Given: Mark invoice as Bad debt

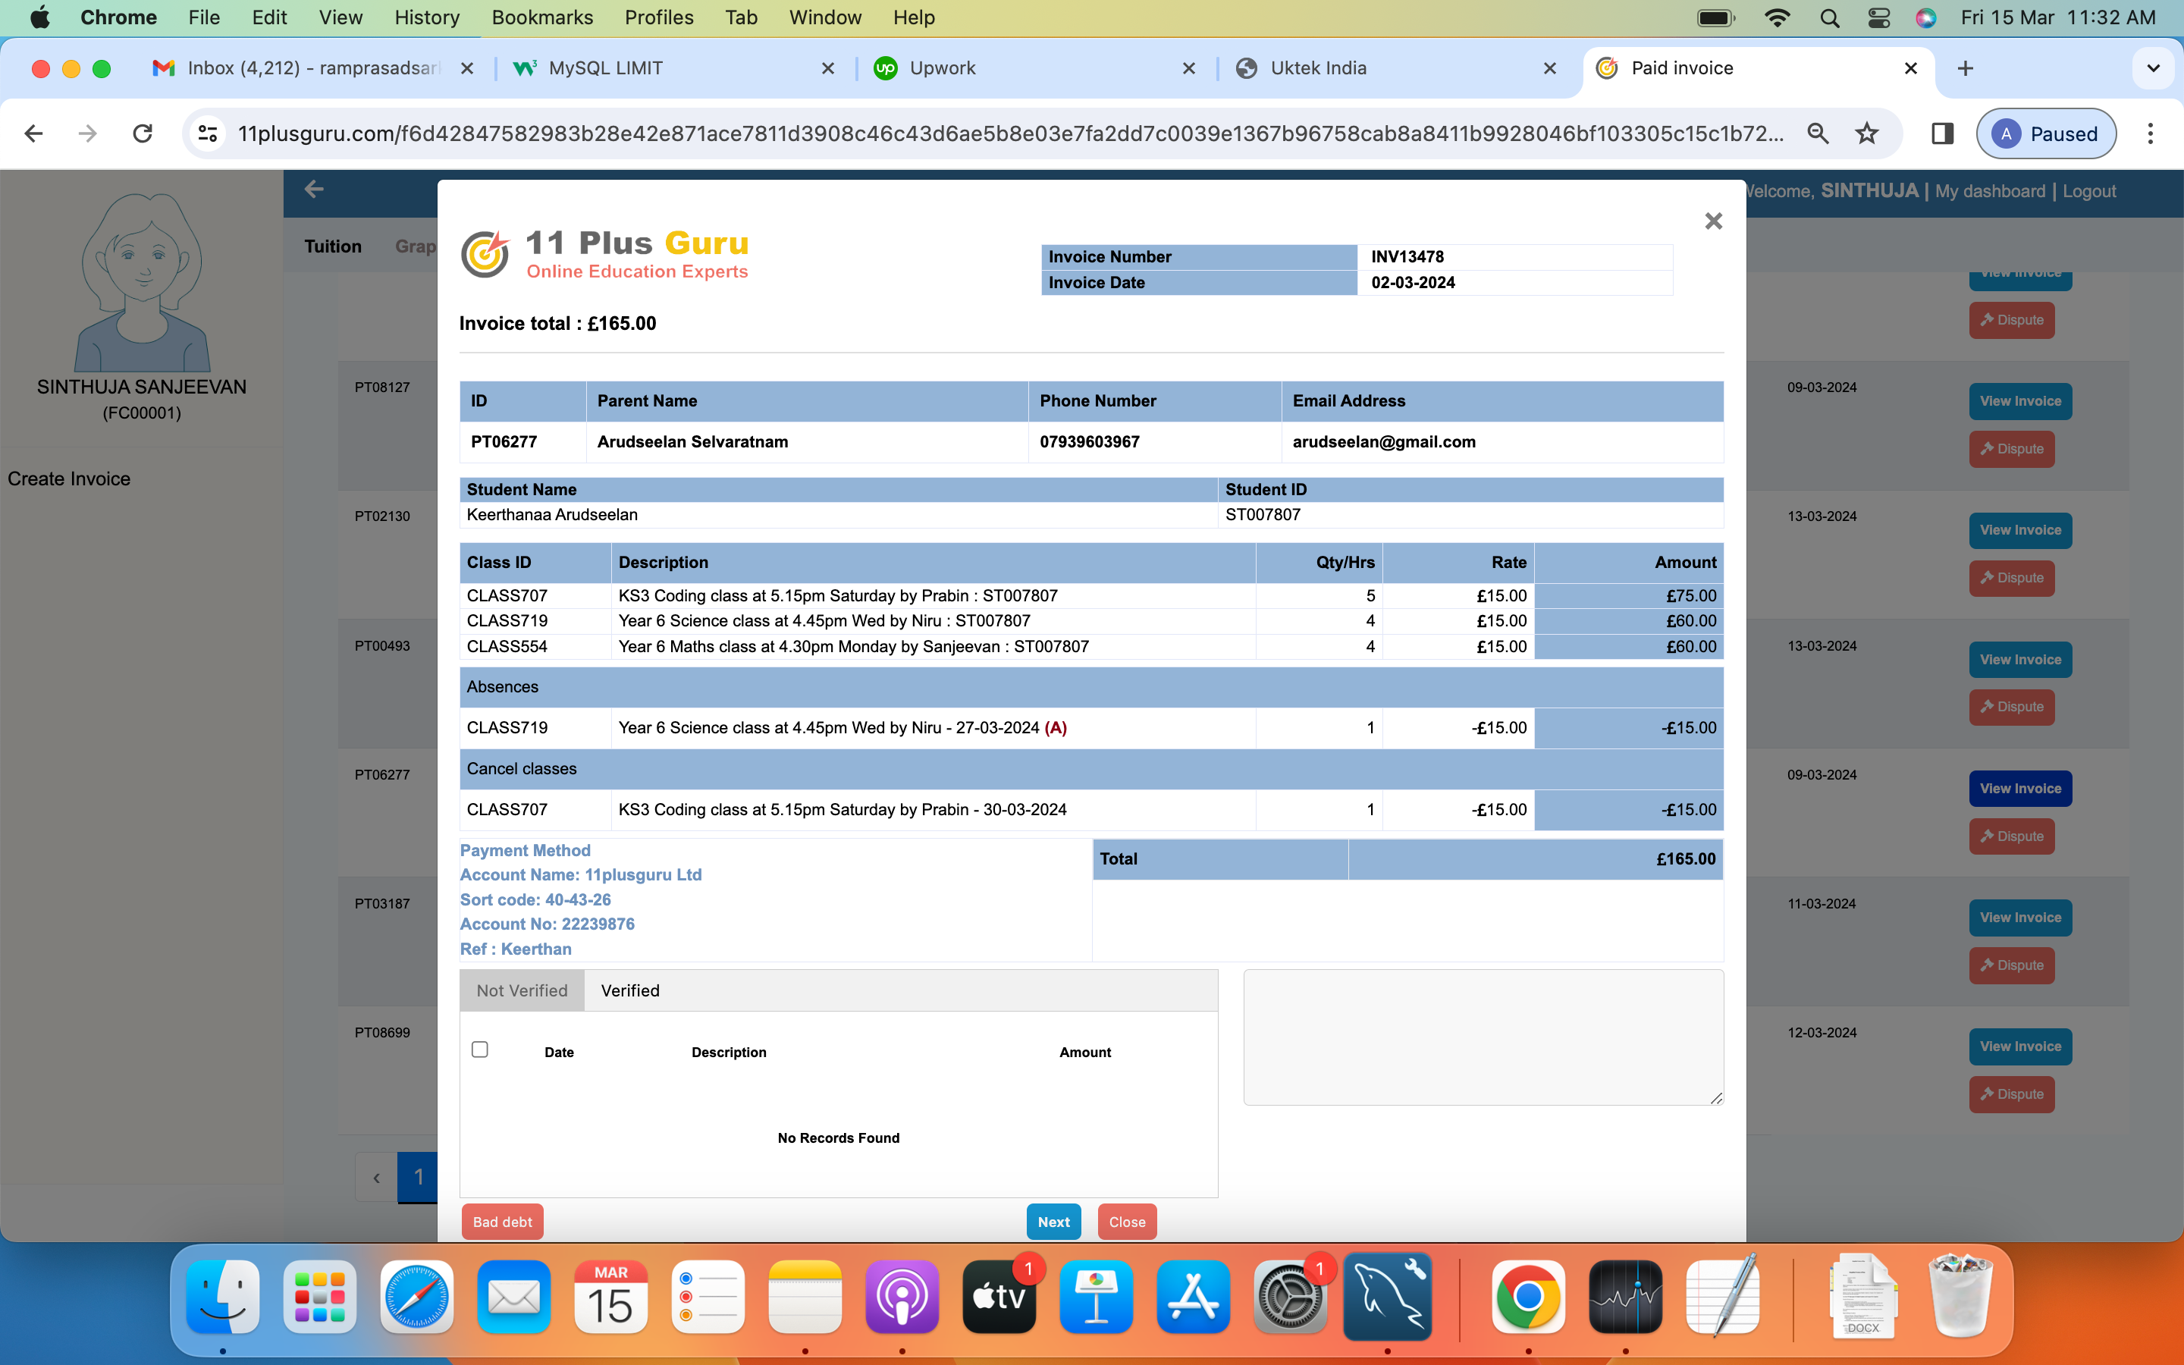Looking at the screenshot, I should [502, 1222].
